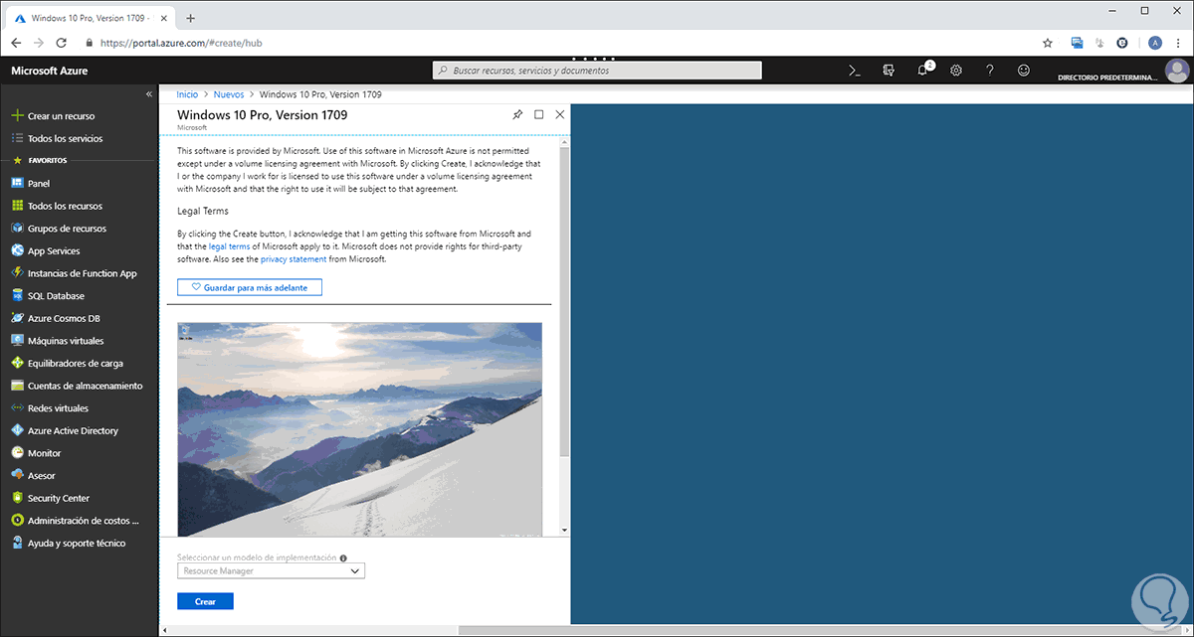Viewport: 1194px width, 637px height.
Task: Click the search resources field
Action: pyautogui.click(x=597, y=71)
